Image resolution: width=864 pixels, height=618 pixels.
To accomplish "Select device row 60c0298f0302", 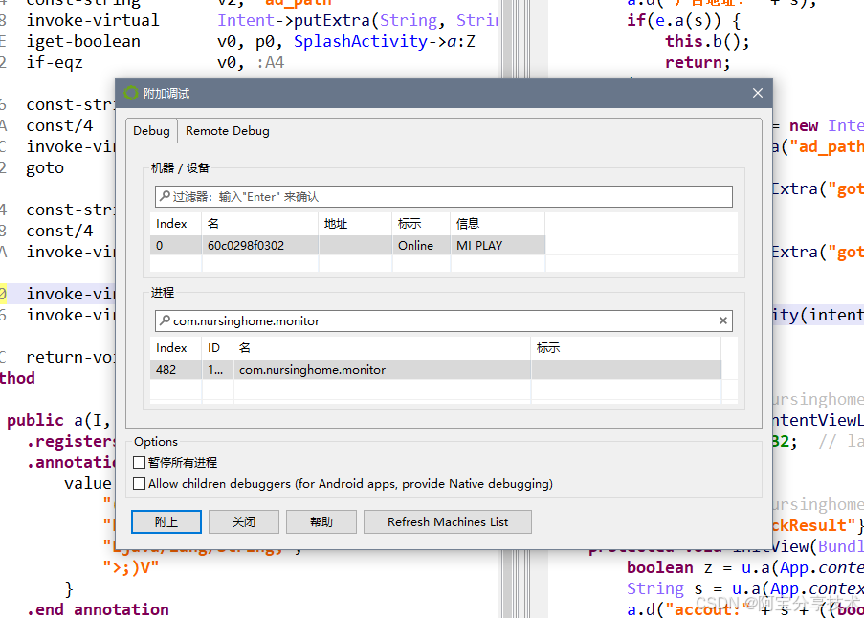I will [347, 246].
